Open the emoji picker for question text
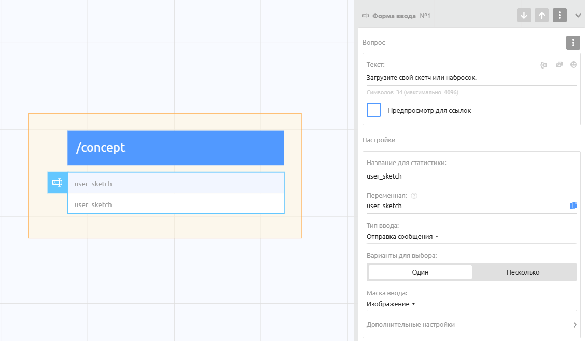 (x=573, y=65)
